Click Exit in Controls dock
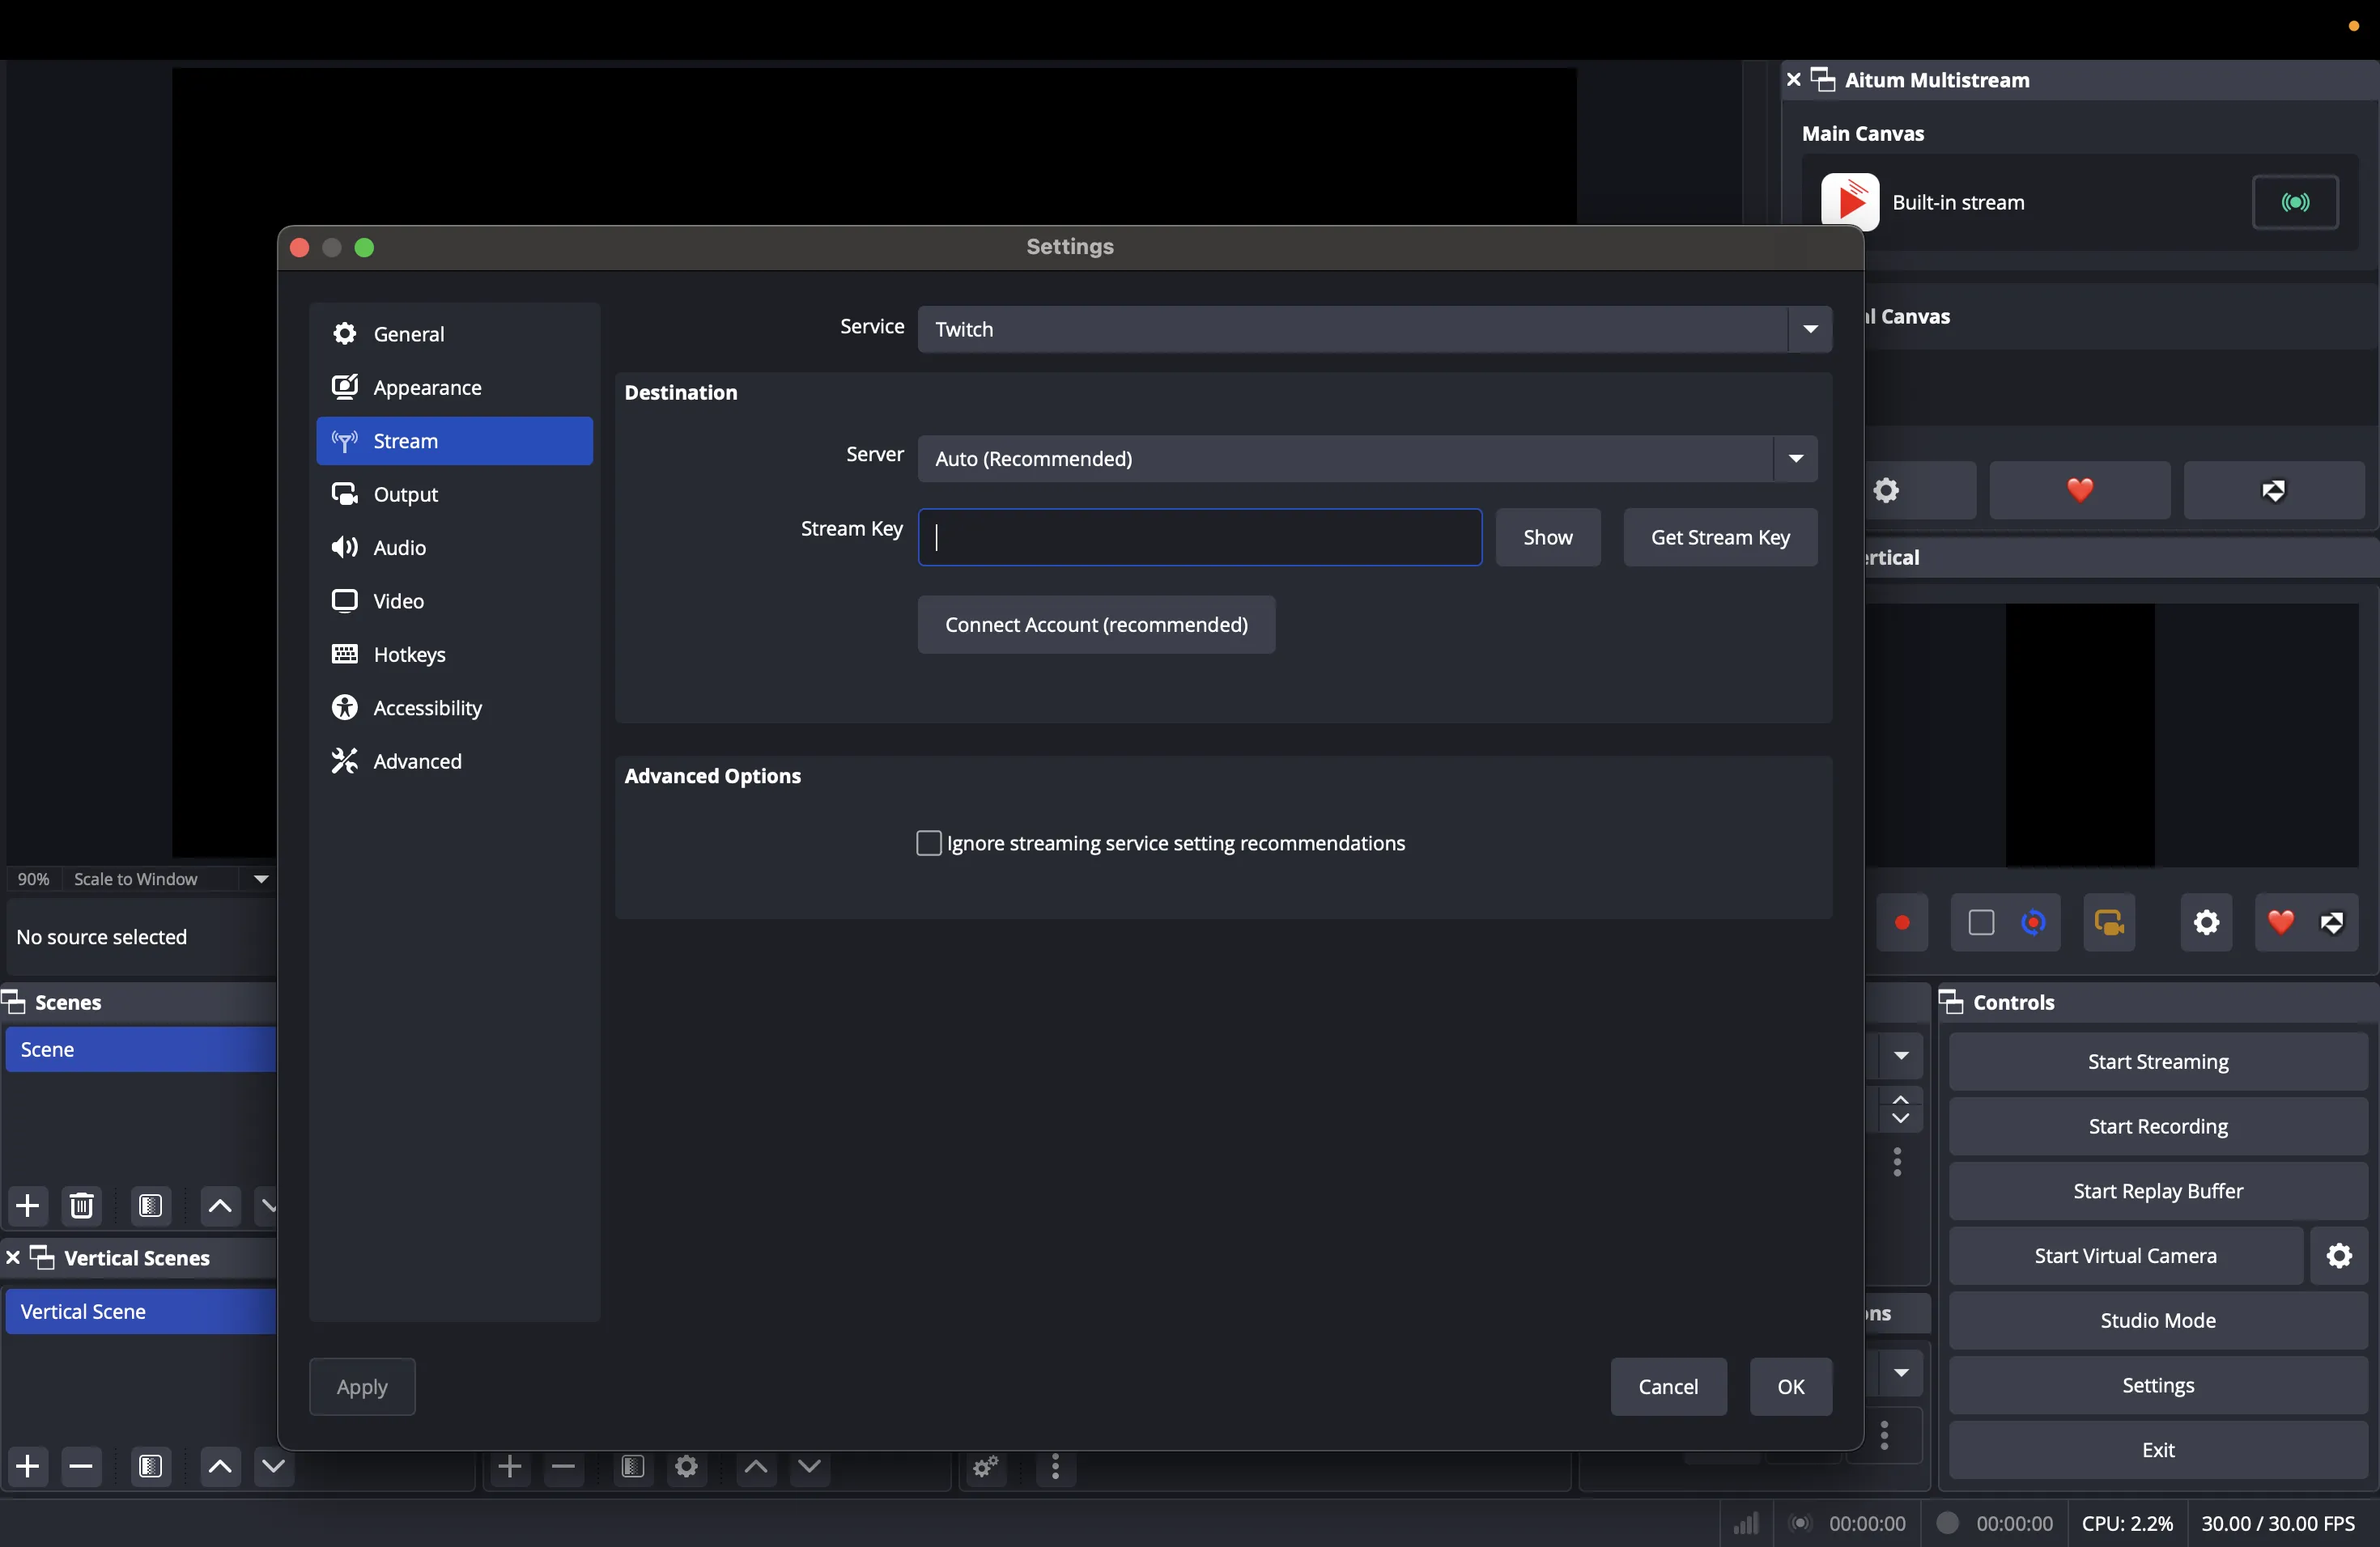The width and height of the screenshot is (2380, 1547). point(2158,1450)
